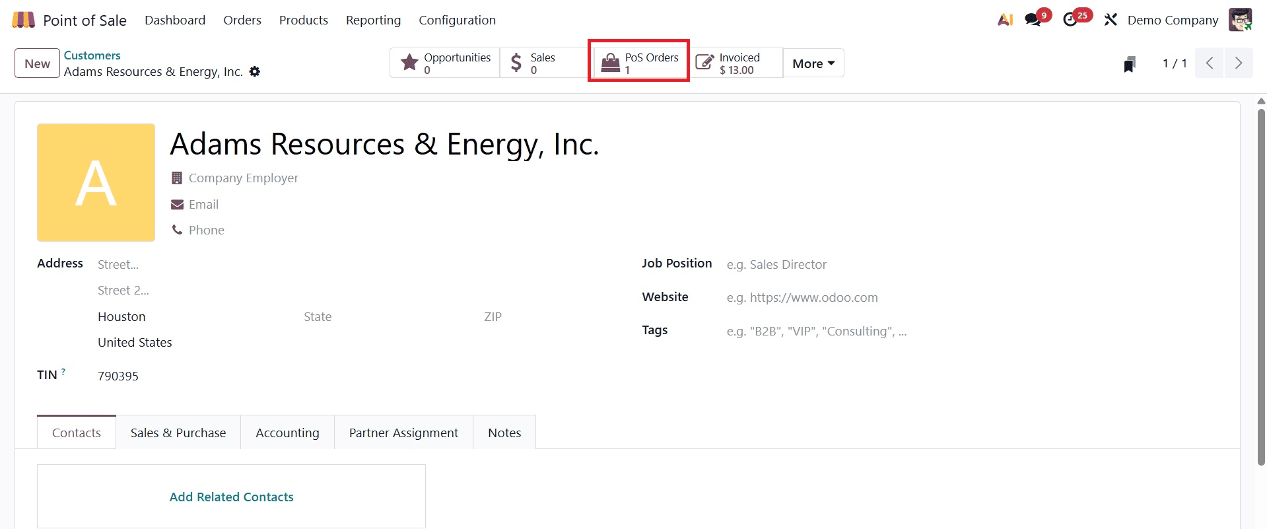The height and width of the screenshot is (529, 1267).
Task: Click the bookmark icon near pager
Action: 1130,64
